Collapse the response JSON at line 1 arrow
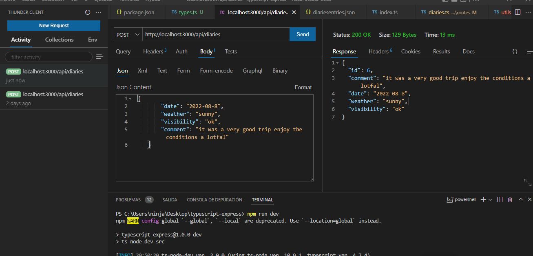Image resolution: width=533 pixels, height=256 pixels. click(x=337, y=63)
